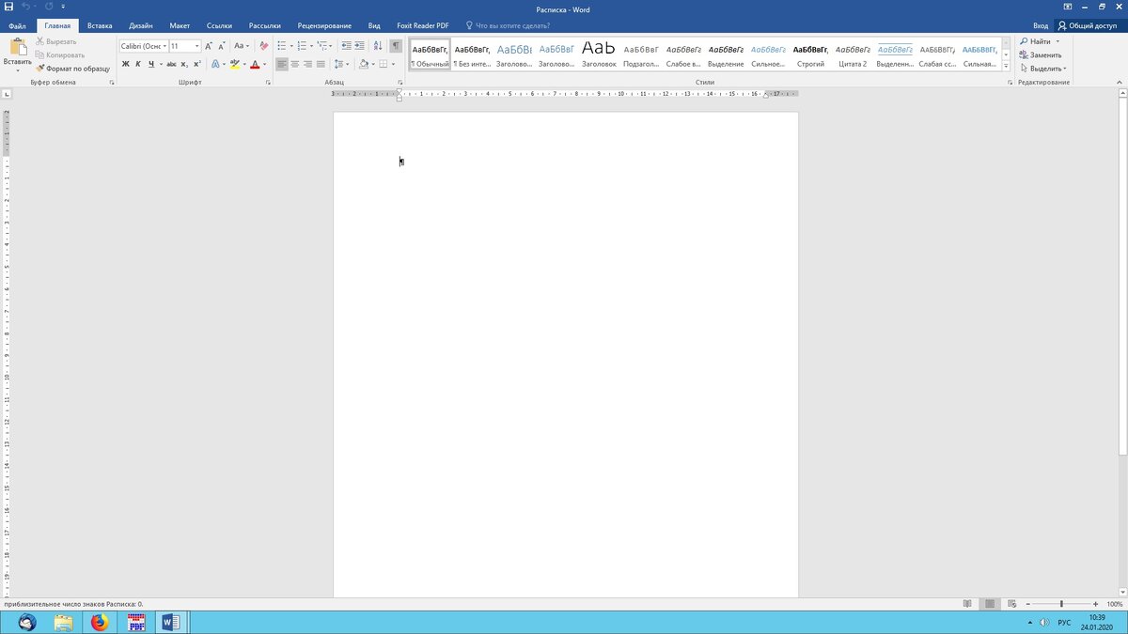Click the Заменить replace button
The image size is (1128, 634).
pos(1041,54)
